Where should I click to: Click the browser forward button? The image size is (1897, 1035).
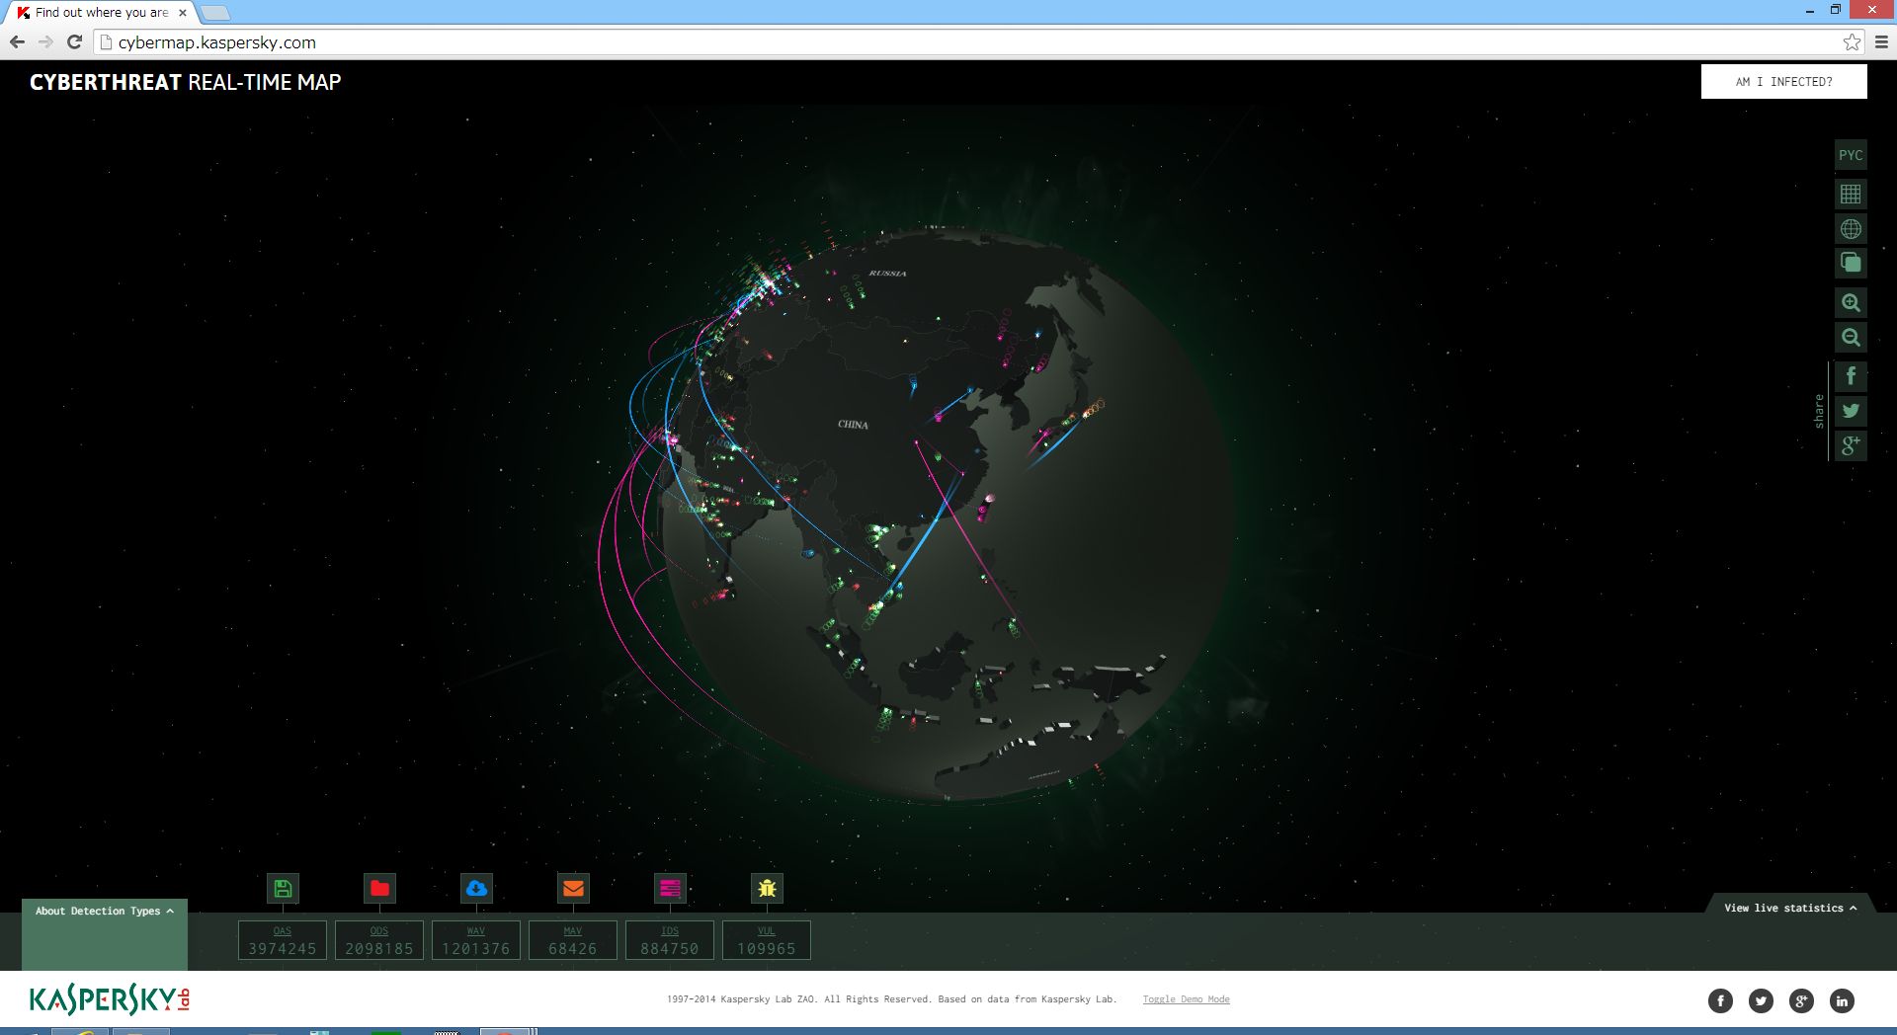pyautogui.click(x=45, y=42)
